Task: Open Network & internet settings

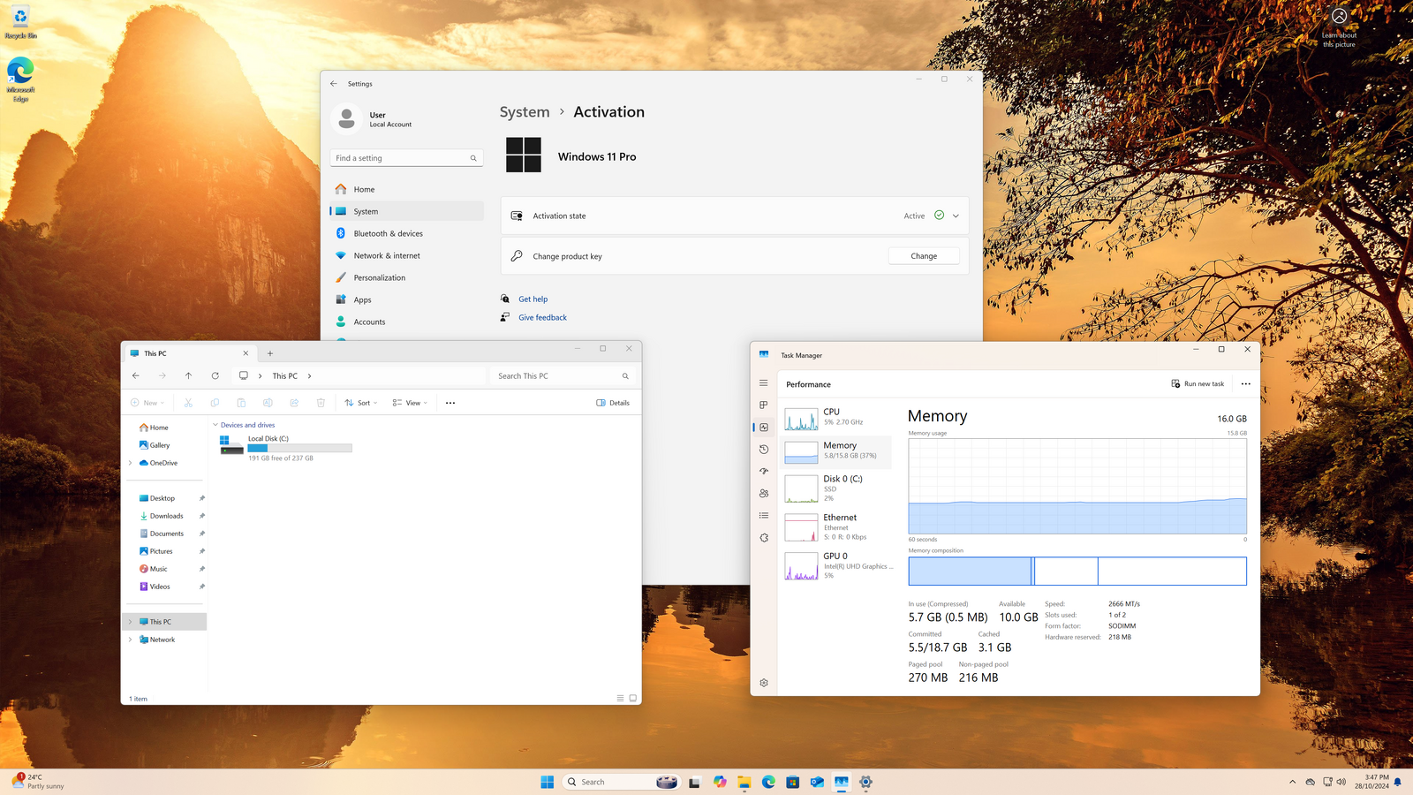Action: click(x=407, y=256)
